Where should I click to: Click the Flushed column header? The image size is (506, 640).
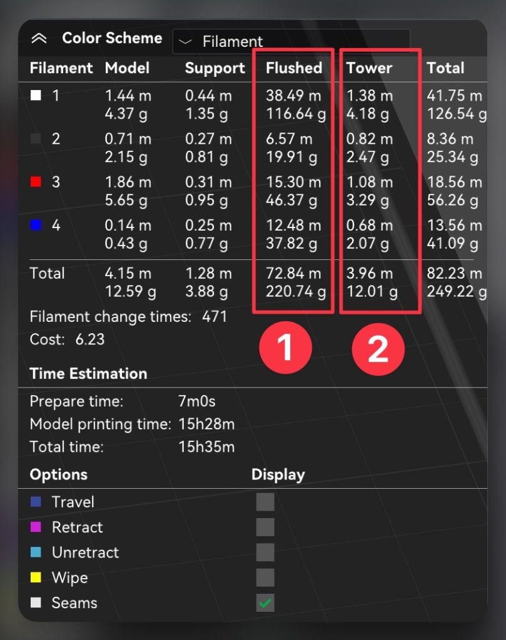293,68
